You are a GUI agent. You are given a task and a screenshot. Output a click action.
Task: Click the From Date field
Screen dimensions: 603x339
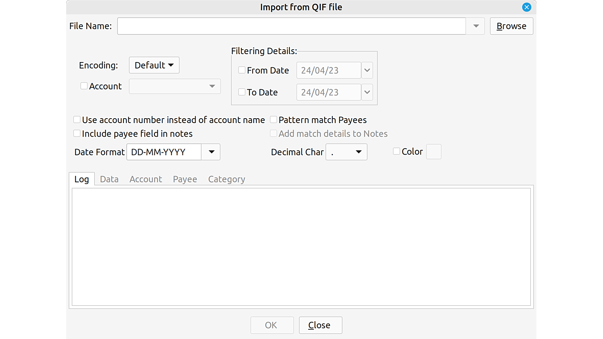pos(329,71)
